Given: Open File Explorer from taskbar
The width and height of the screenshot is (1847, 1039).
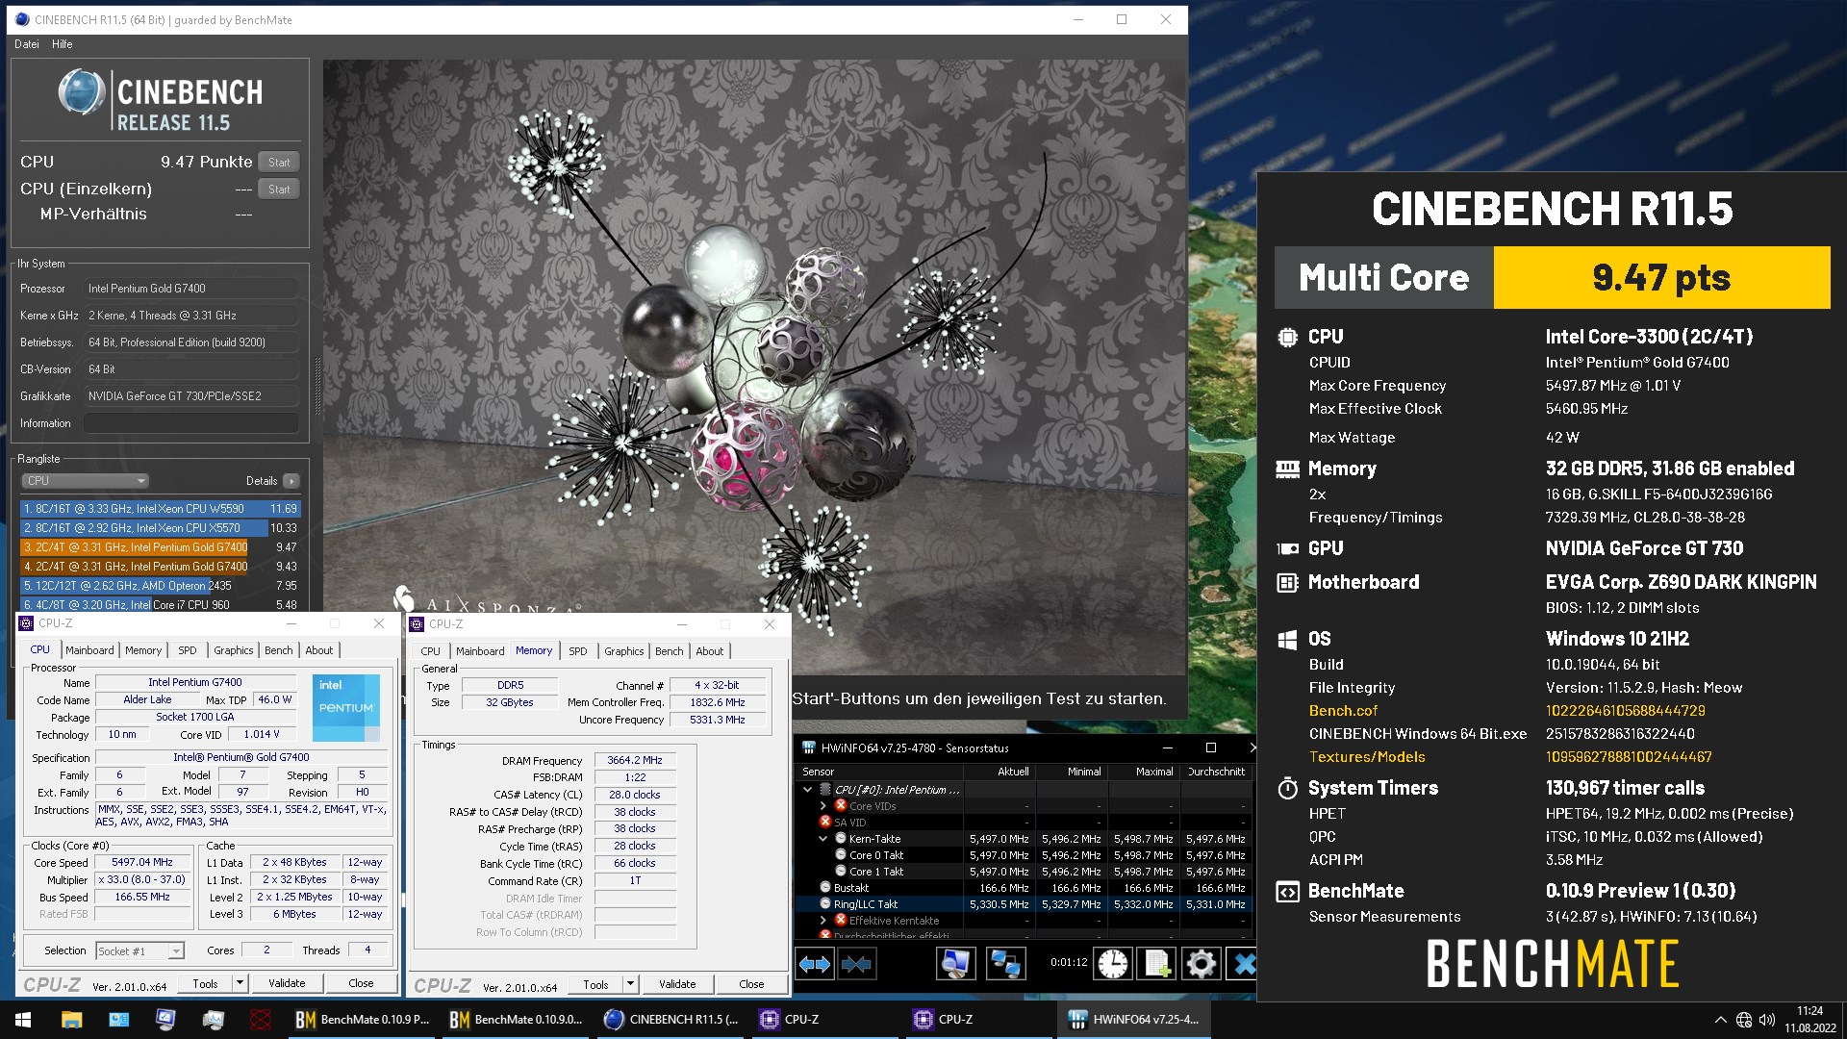Looking at the screenshot, I should tap(71, 1020).
